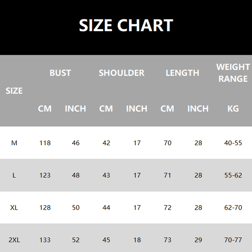The image size is (252, 252).
Task: Click bust value 118 for size M
Action: click(x=45, y=143)
